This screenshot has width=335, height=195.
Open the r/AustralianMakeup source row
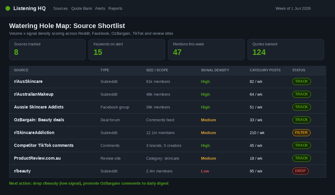(167, 94)
